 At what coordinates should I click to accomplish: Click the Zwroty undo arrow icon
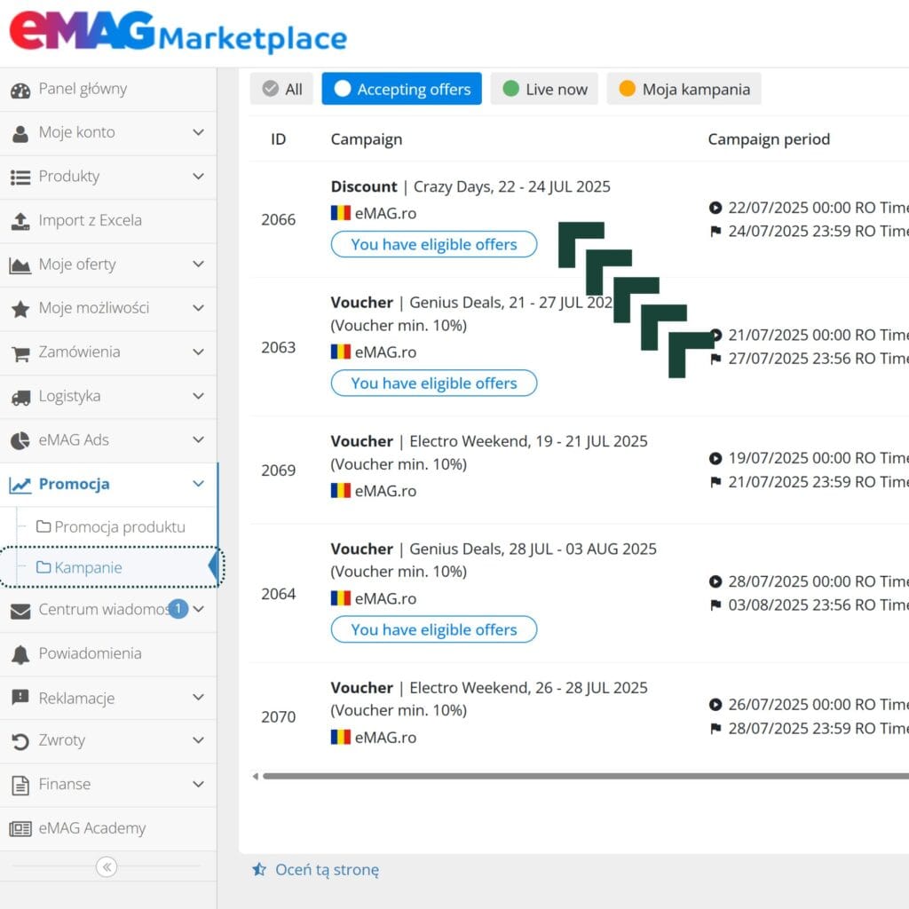20,741
